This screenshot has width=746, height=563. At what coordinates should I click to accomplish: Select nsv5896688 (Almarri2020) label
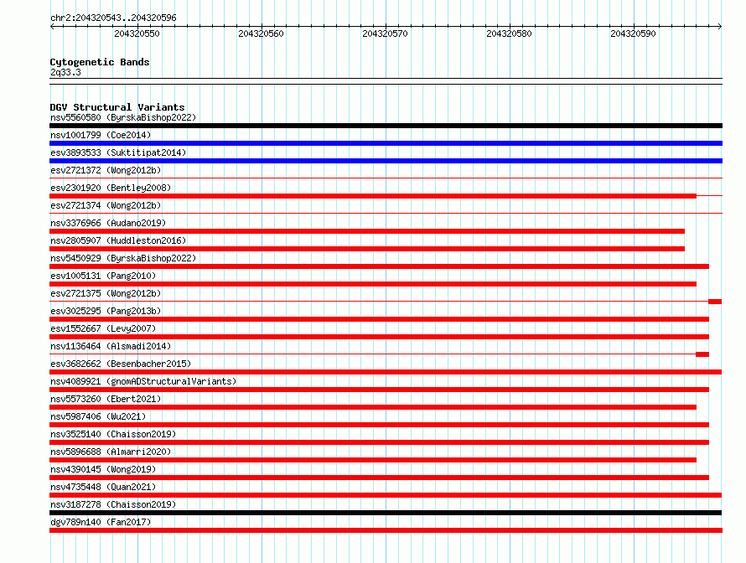tap(111, 452)
